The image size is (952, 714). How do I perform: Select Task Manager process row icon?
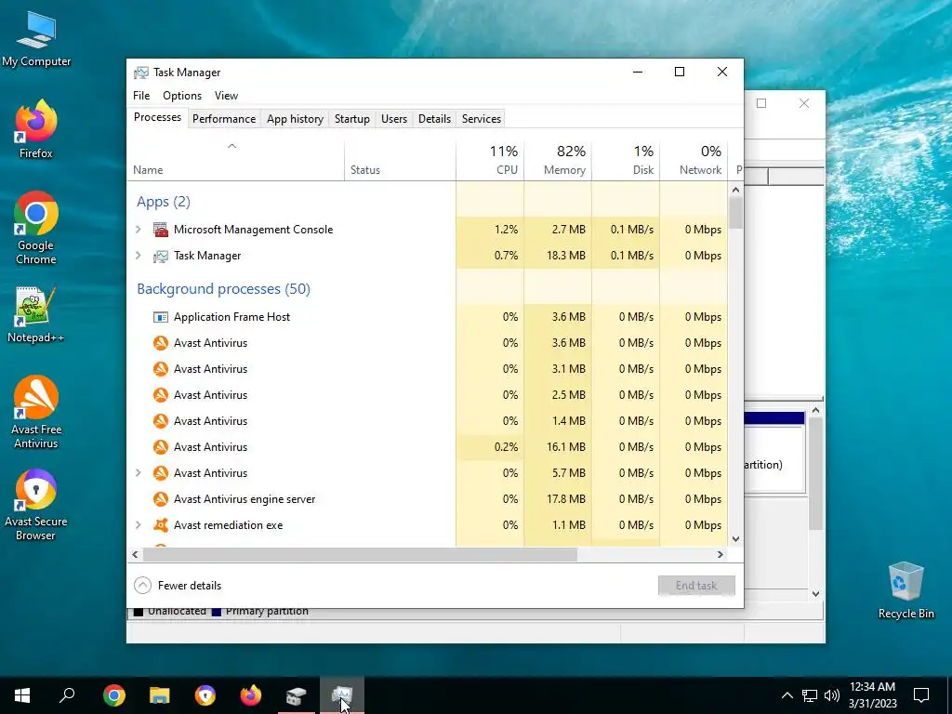tap(160, 256)
